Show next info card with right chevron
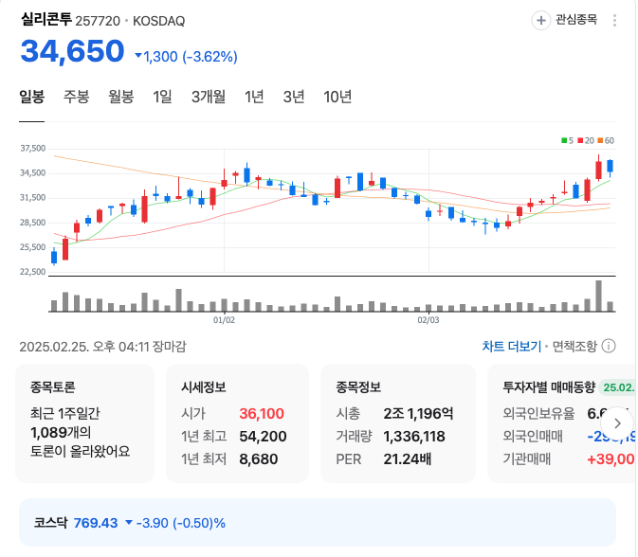The width and height of the screenshot is (638, 557). pos(617,423)
